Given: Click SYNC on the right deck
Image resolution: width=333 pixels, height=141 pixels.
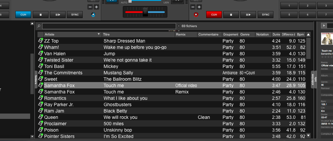Looking at the screenshot, I should [x=266, y=15].
